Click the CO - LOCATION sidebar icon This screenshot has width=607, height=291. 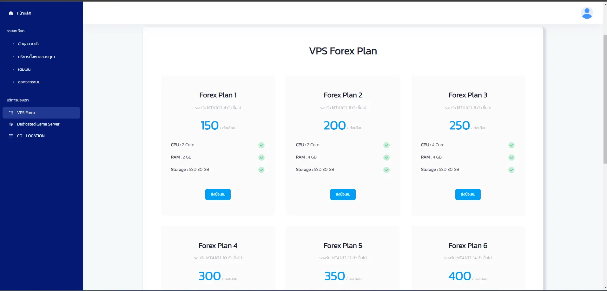(x=11, y=136)
